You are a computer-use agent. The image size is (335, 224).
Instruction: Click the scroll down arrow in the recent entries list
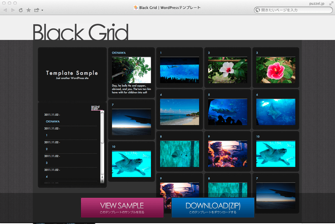pyautogui.click(x=102, y=181)
